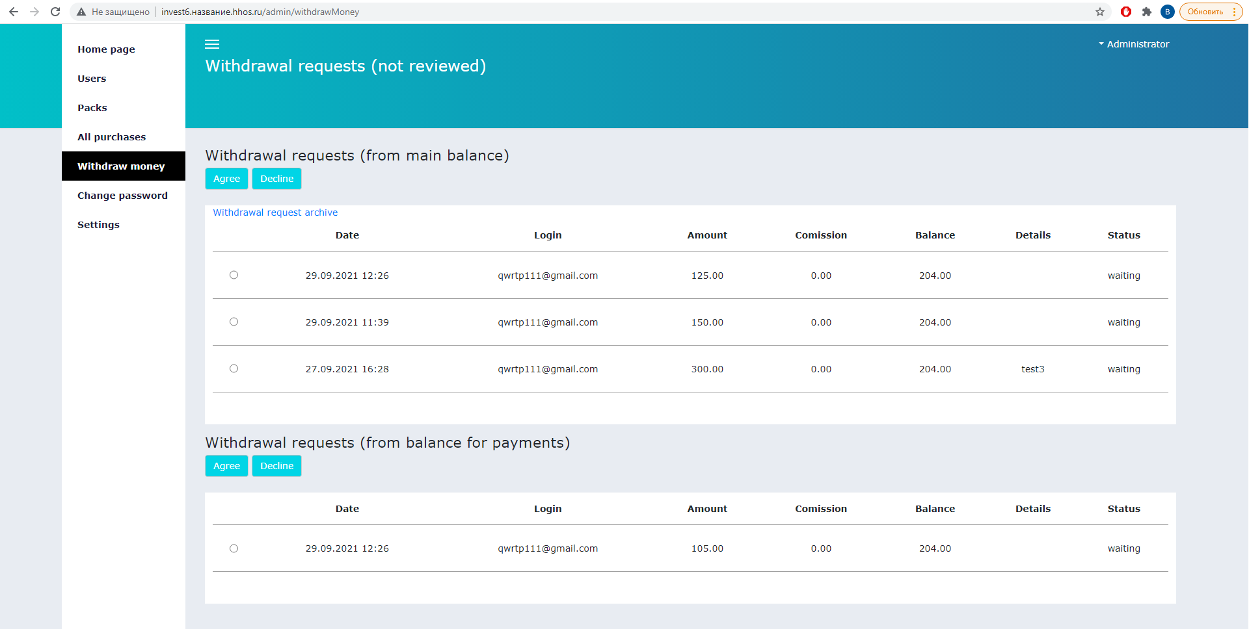Go to the All purchases section
Viewport: 1249px width, 629px height.
111,137
